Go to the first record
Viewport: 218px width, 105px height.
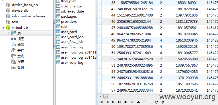click(x=101, y=102)
